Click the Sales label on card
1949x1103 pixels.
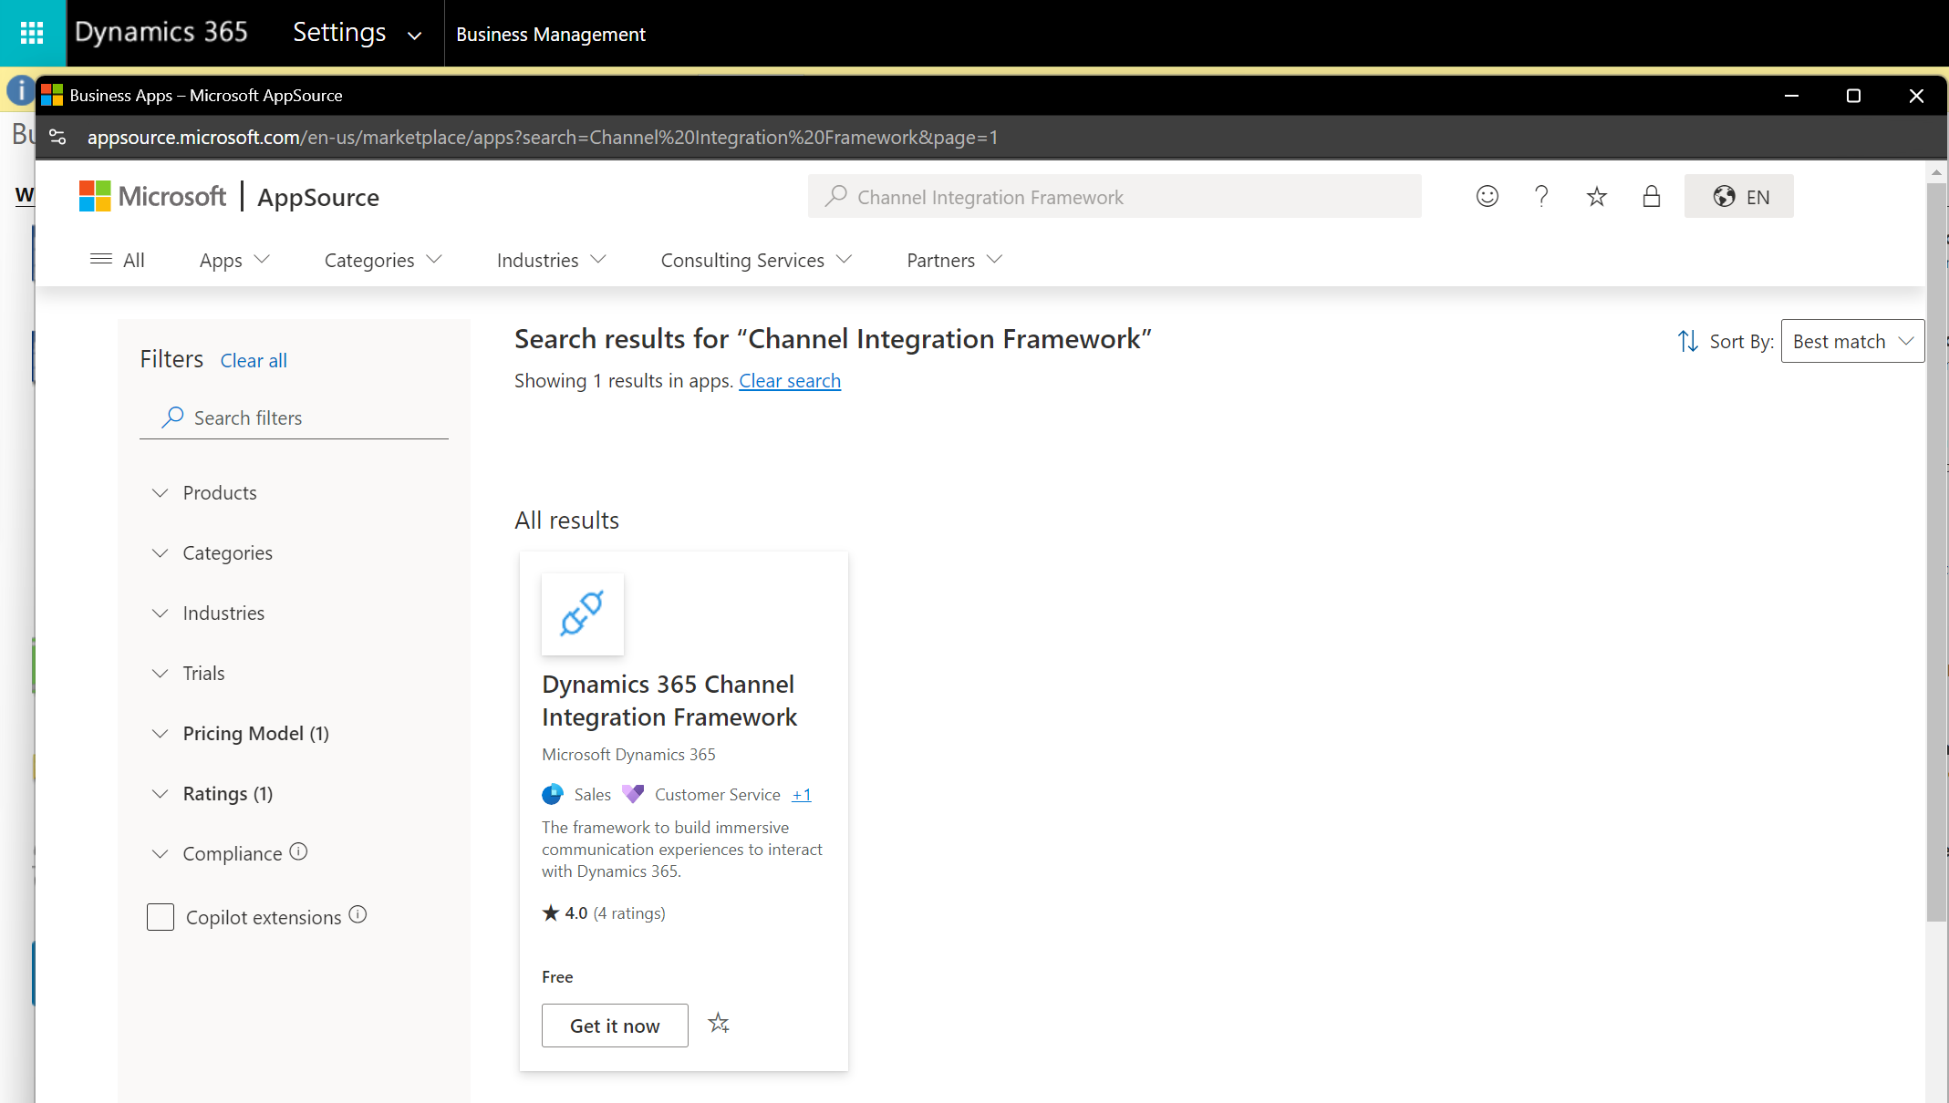point(593,794)
